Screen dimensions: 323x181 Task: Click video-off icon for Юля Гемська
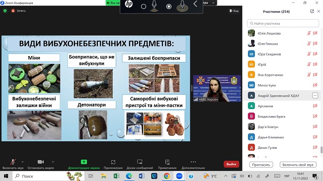coord(315,44)
